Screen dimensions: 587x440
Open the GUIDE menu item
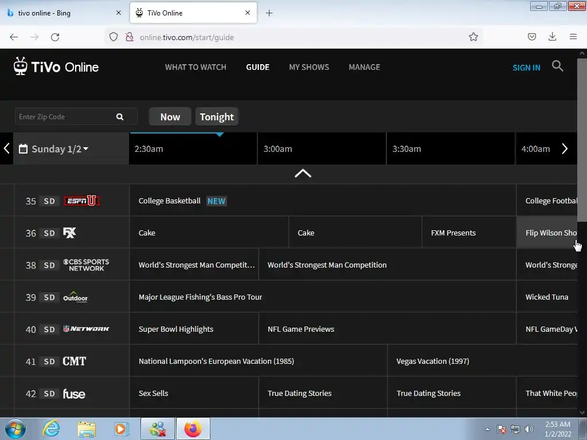(257, 68)
